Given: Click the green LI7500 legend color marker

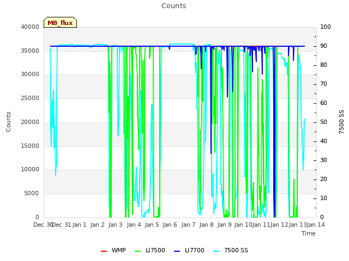Looking at the screenshot, I should (x=138, y=251).
